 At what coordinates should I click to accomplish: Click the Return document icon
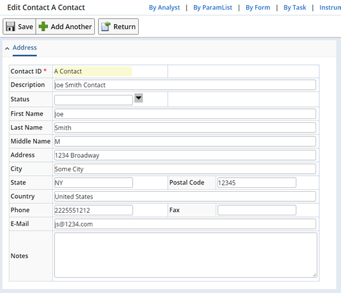106,27
